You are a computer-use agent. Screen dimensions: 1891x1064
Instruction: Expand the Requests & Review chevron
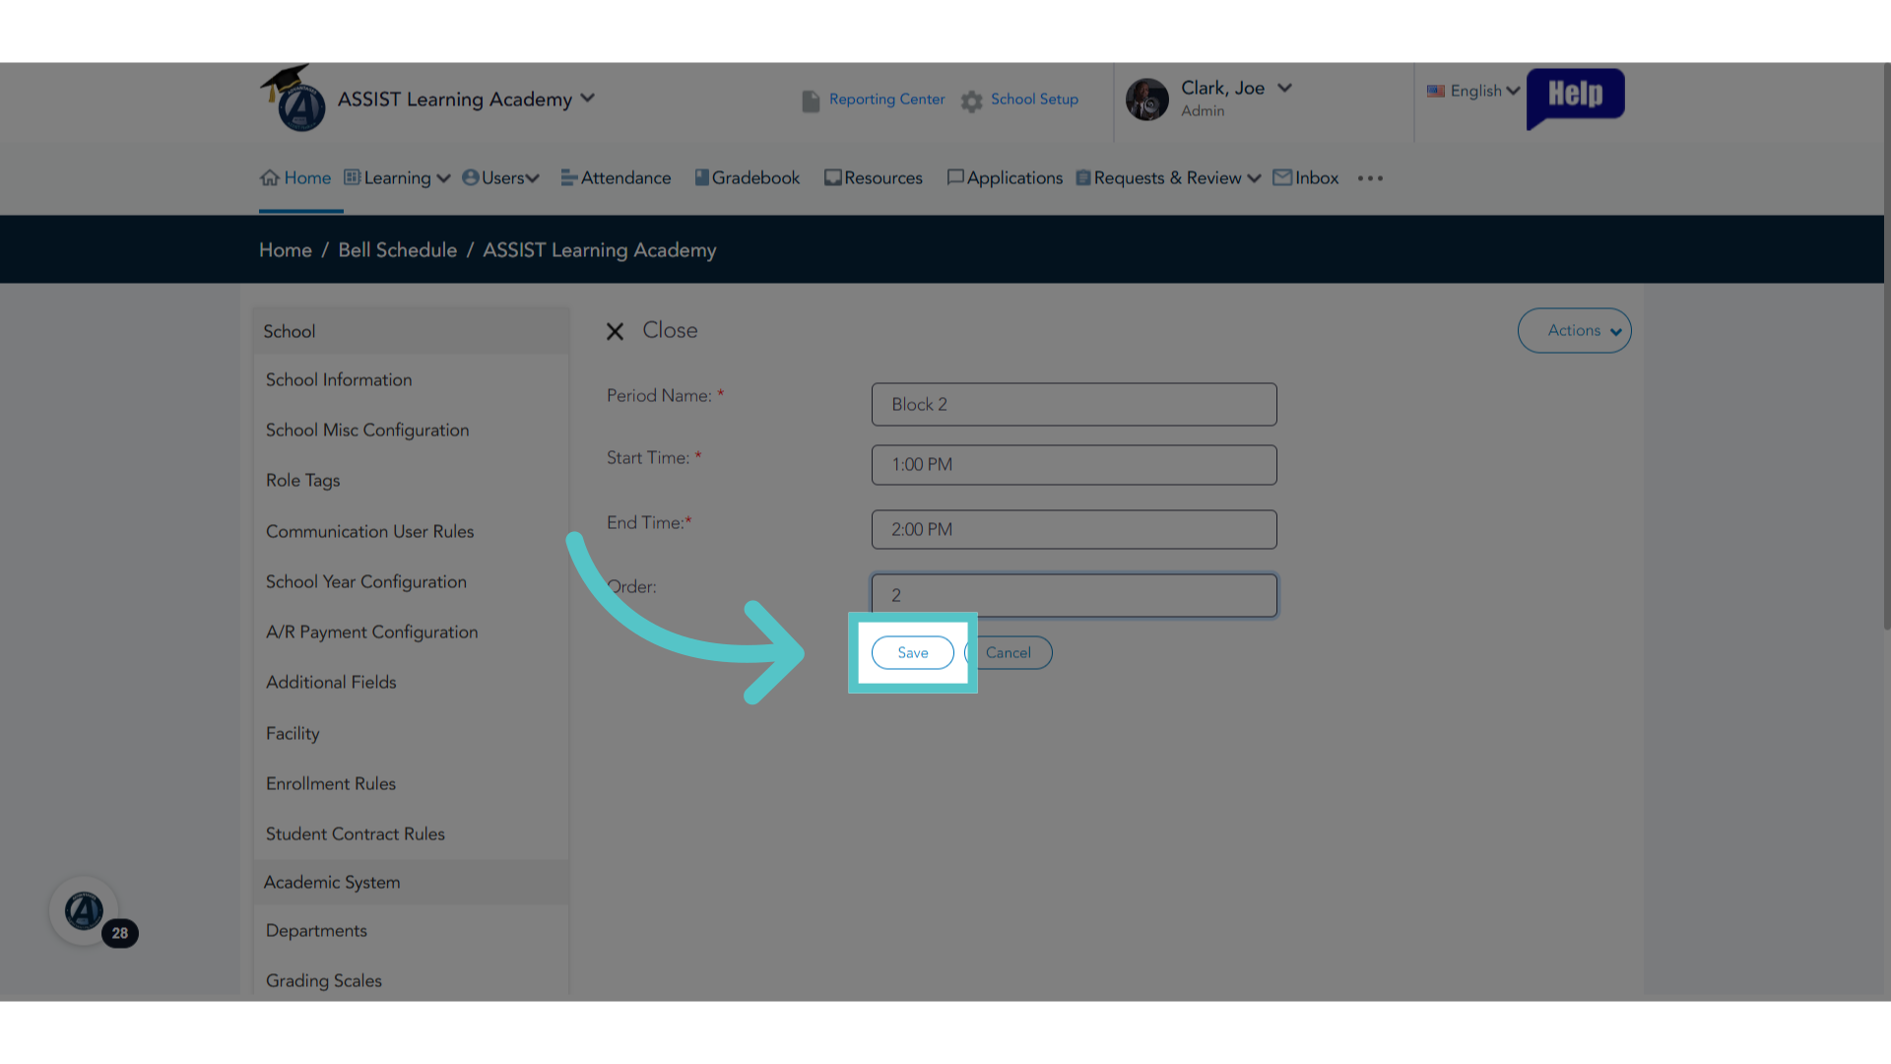click(x=1254, y=178)
